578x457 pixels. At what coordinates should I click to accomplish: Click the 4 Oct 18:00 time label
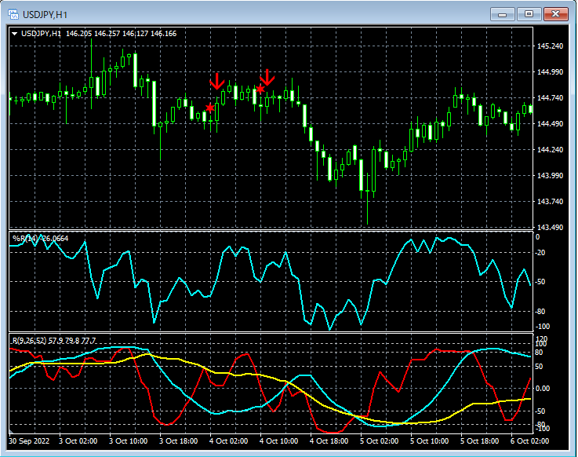(329, 441)
